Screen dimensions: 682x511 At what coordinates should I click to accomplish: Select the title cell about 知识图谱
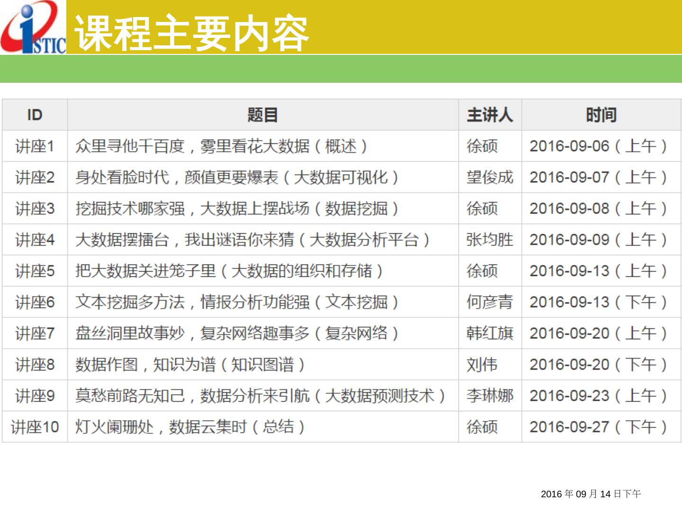(189, 365)
